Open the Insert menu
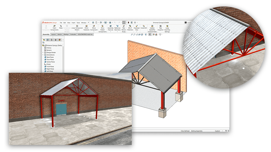This screenshot has width=271, height=152. point(73,23)
